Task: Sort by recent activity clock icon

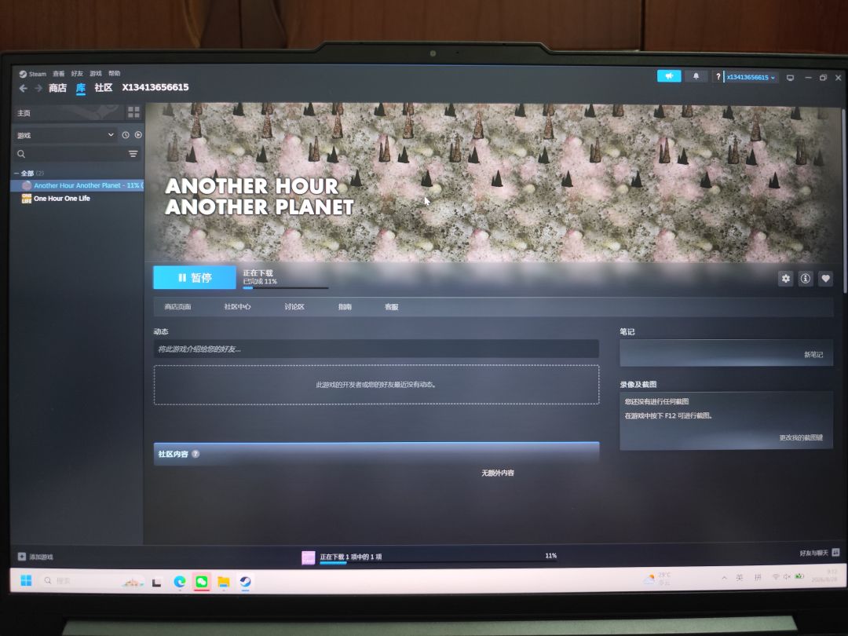Action: [x=126, y=135]
